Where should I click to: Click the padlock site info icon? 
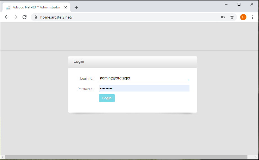(x=36, y=17)
